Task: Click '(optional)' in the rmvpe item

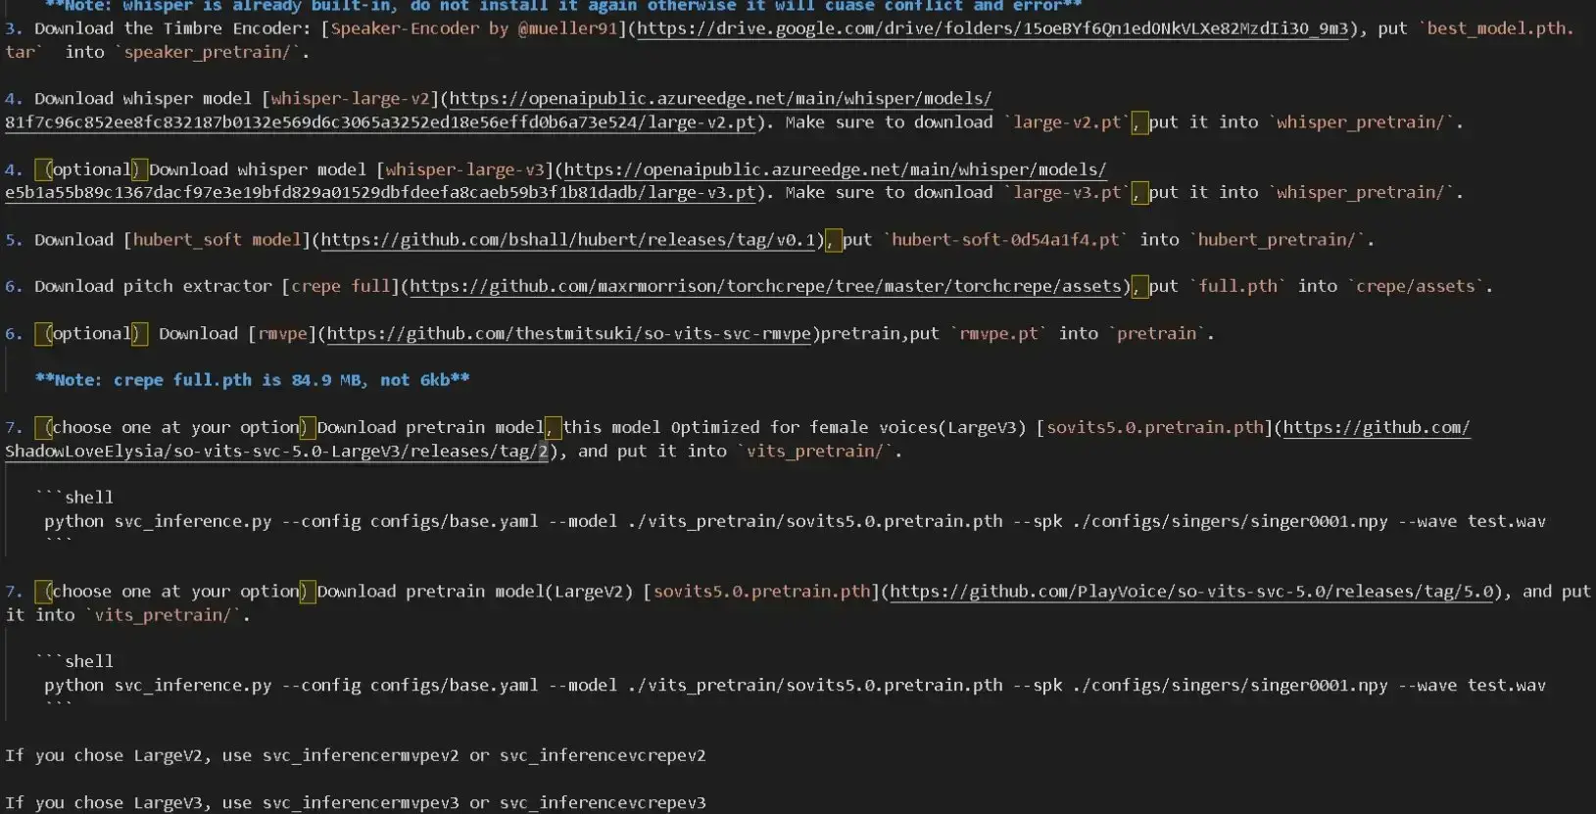Action: [90, 333]
